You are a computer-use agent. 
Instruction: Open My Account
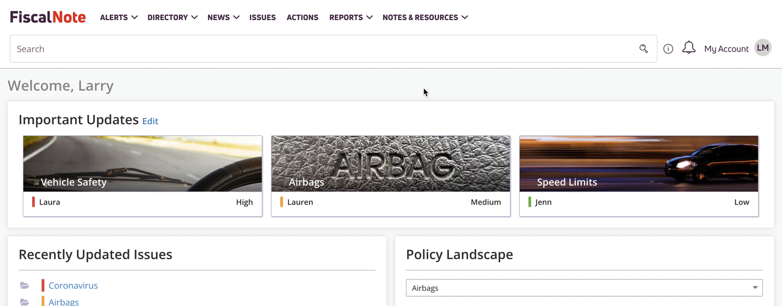pos(726,49)
